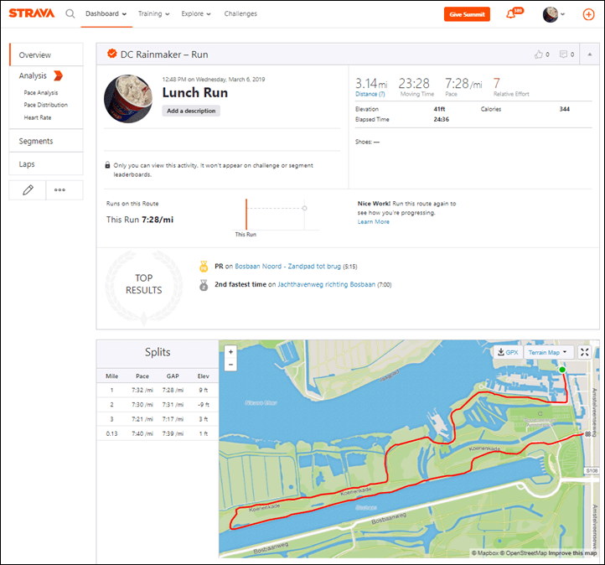Open the Terrain Map dropdown
Viewport: 605px width, 565px height.
tap(547, 352)
